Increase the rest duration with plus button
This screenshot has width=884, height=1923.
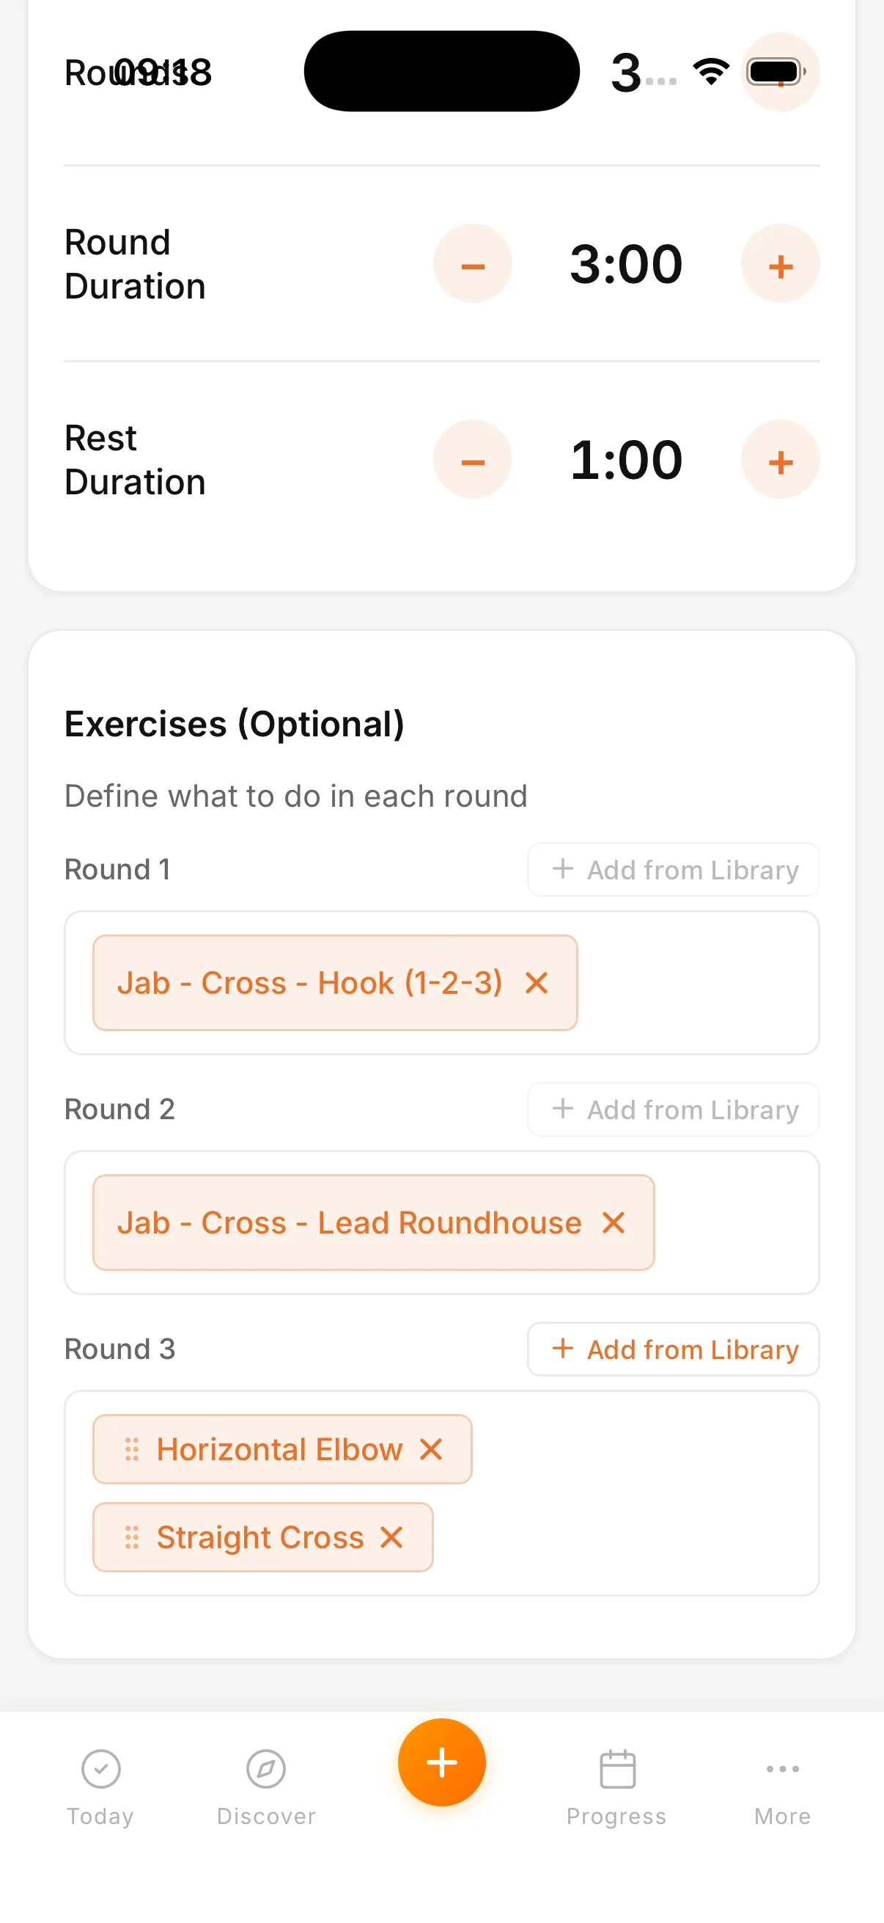(780, 460)
